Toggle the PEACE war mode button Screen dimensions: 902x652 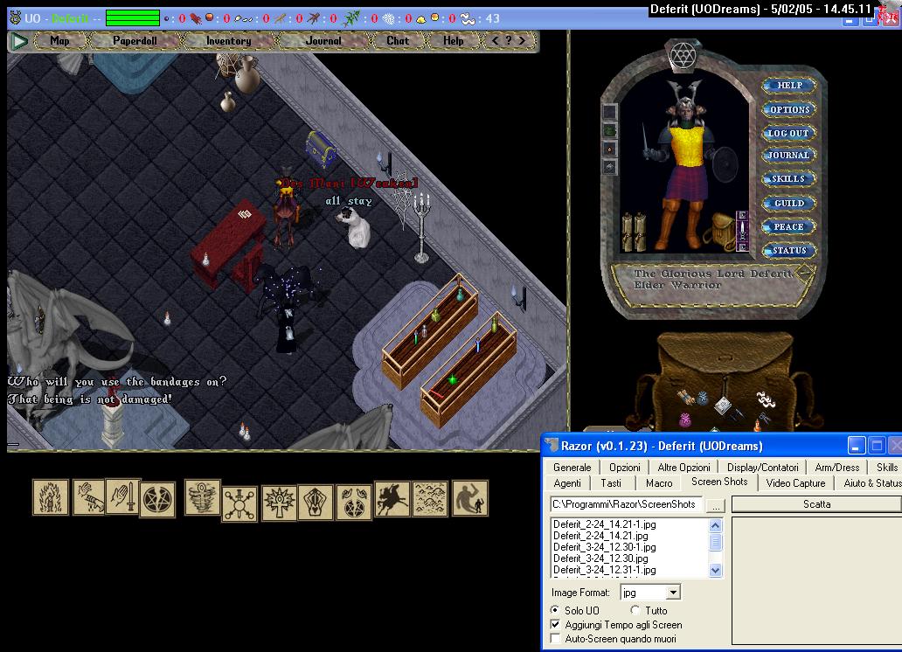788,226
